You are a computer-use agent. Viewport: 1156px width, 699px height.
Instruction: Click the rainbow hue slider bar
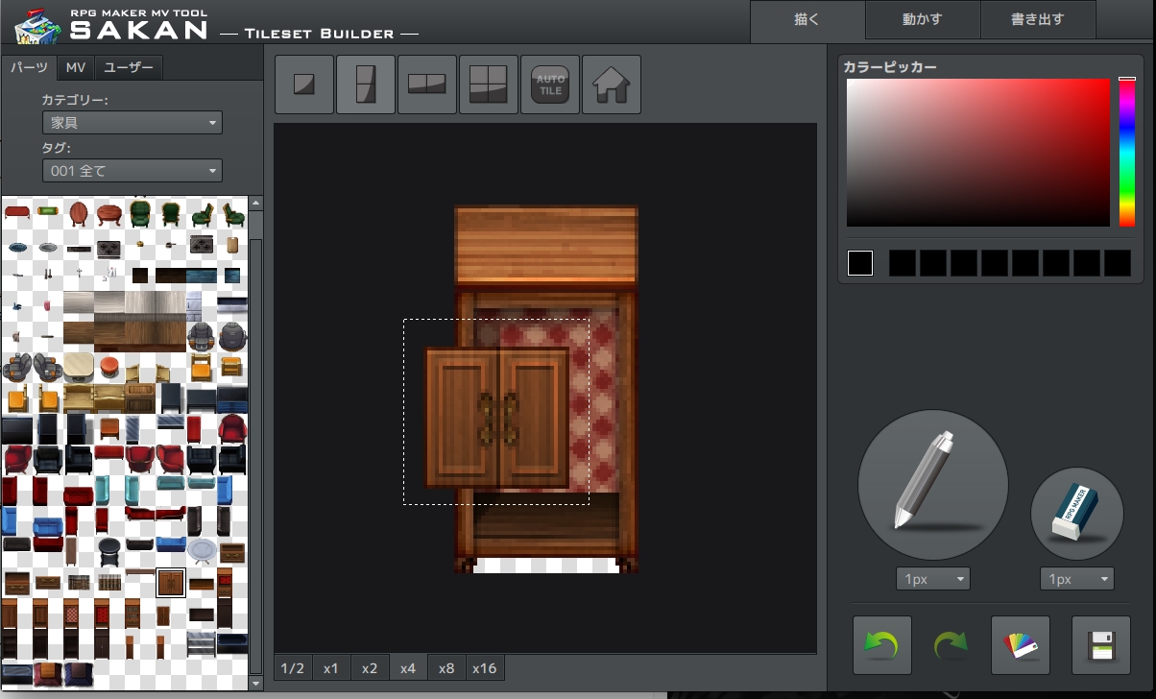point(1127,153)
